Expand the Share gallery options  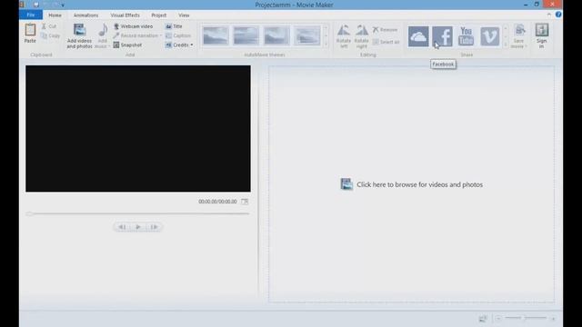click(506, 45)
